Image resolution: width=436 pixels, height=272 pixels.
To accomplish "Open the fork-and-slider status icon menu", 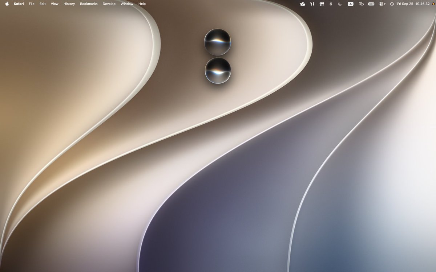I will (x=312, y=4).
